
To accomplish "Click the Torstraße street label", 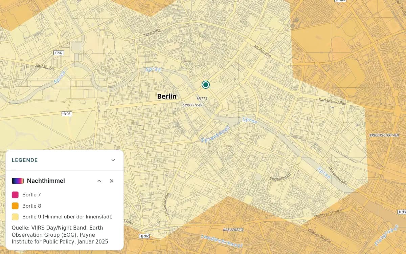I will coord(152,33).
